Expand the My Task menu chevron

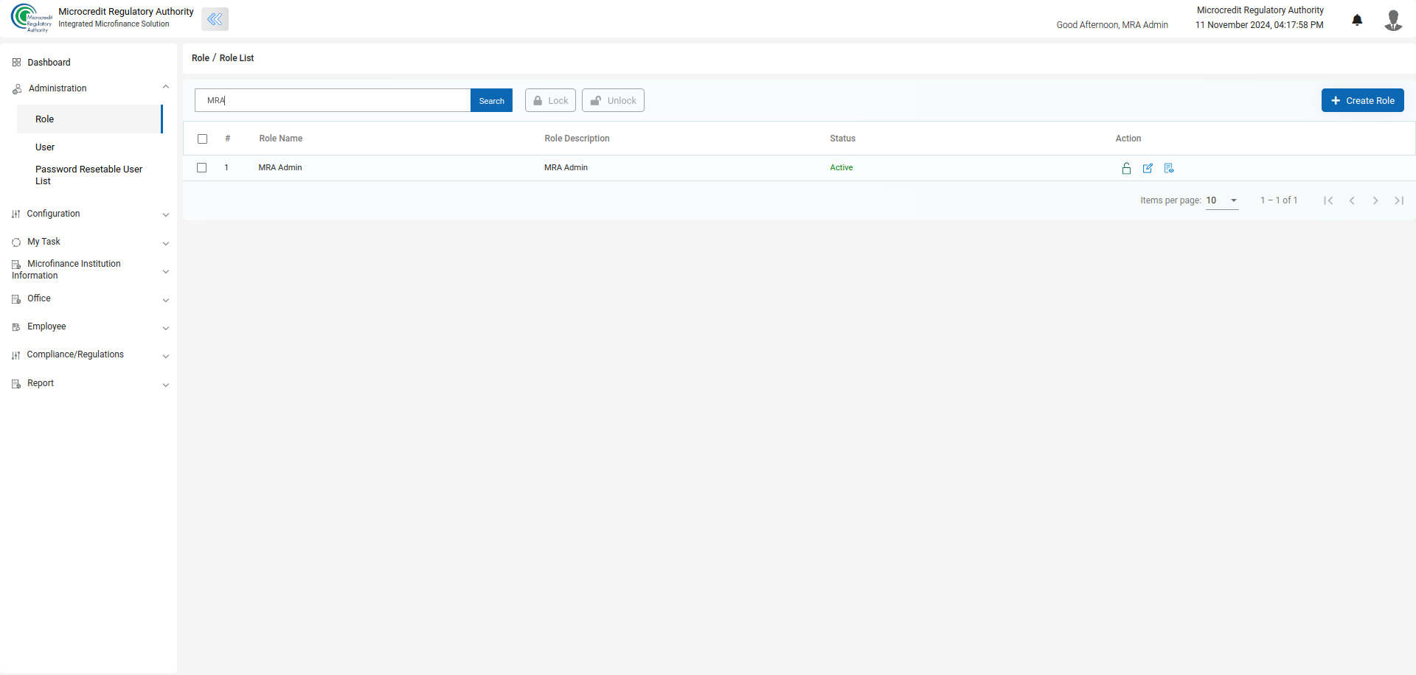pos(166,243)
